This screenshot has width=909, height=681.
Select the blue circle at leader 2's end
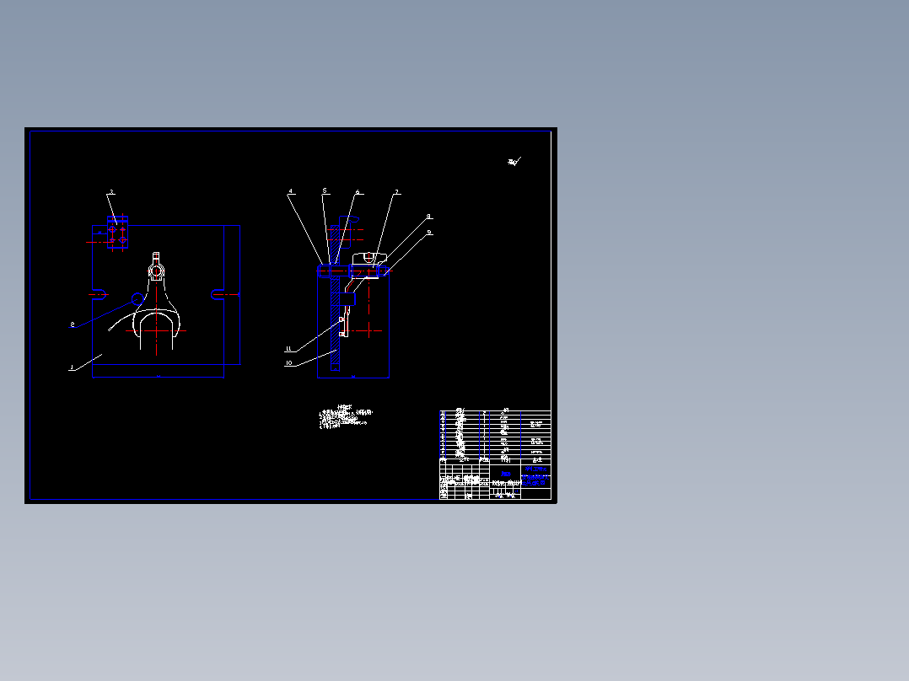[x=137, y=299]
